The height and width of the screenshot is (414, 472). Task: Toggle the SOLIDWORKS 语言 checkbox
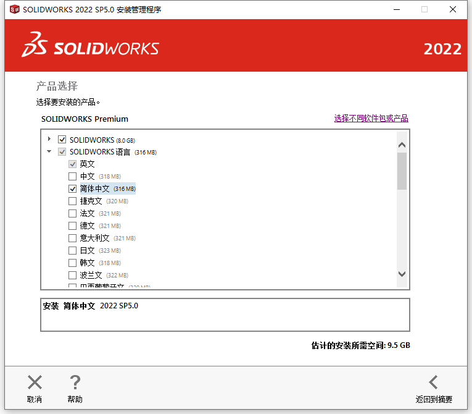(62, 151)
